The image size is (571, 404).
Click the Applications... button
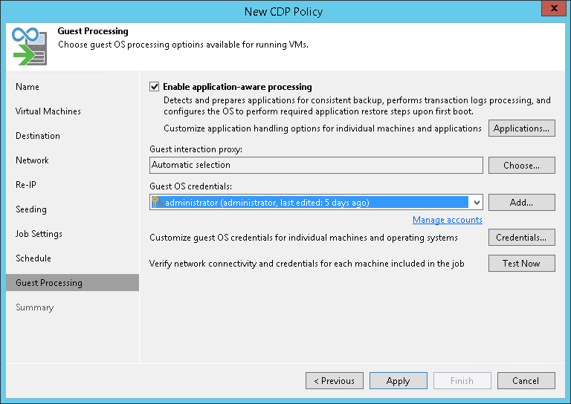coord(521,128)
